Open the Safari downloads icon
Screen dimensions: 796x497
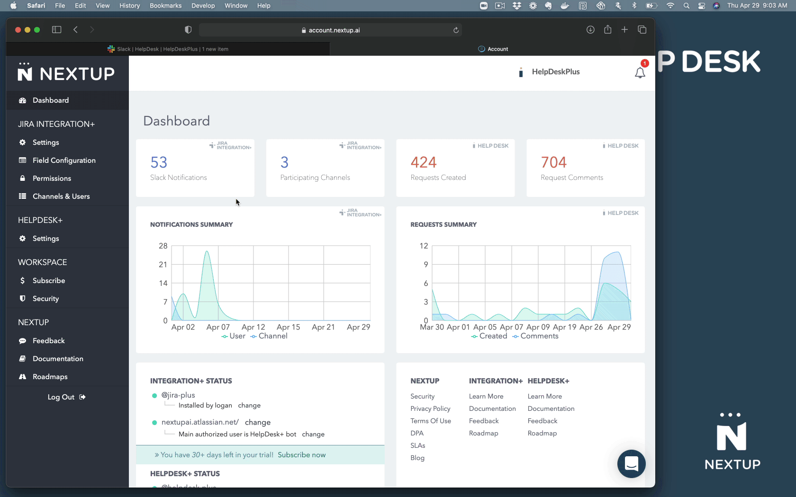tap(590, 30)
